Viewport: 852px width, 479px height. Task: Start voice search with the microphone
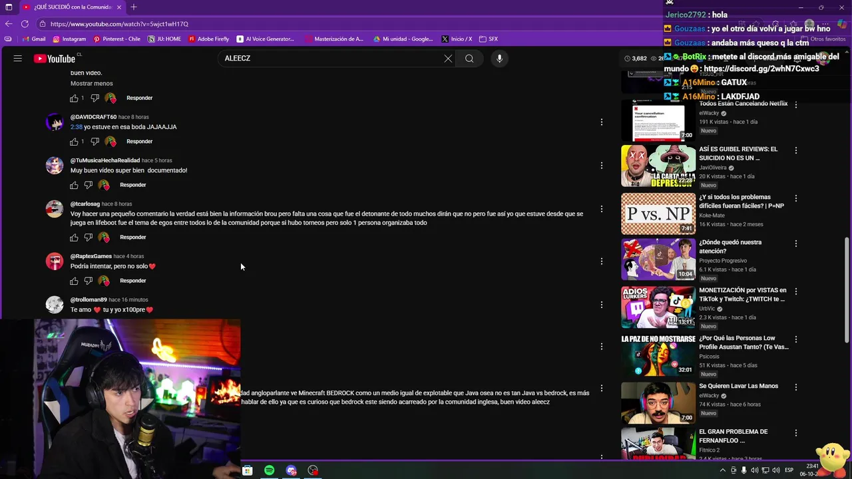(499, 59)
